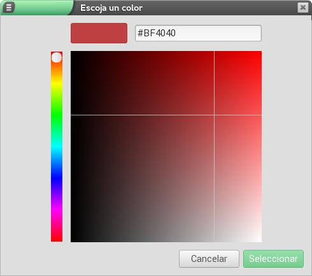Image resolution: width=312 pixels, height=276 pixels.
Task: Pick pure green on the hue strip
Action: (57, 115)
